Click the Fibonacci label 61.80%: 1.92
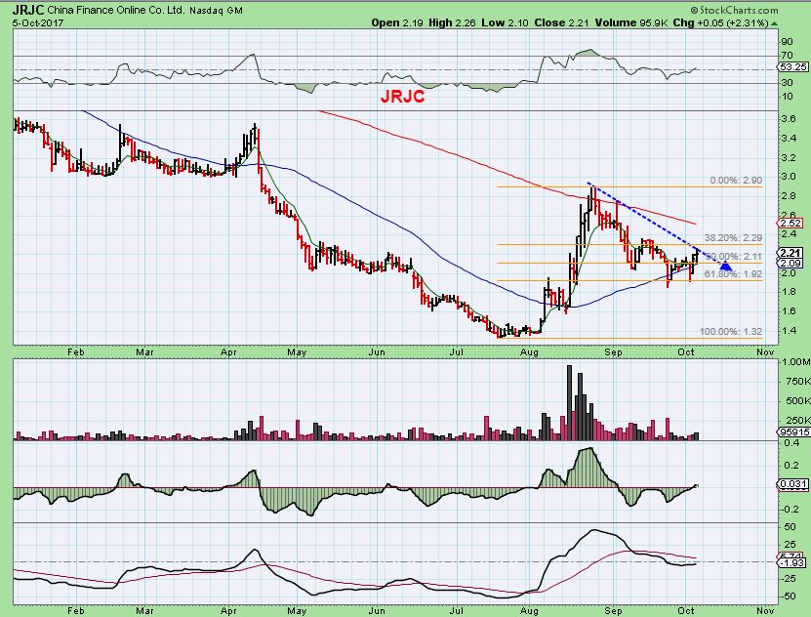Image resolution: width=811 pixels, height=617 pixels. pos(734,273)
